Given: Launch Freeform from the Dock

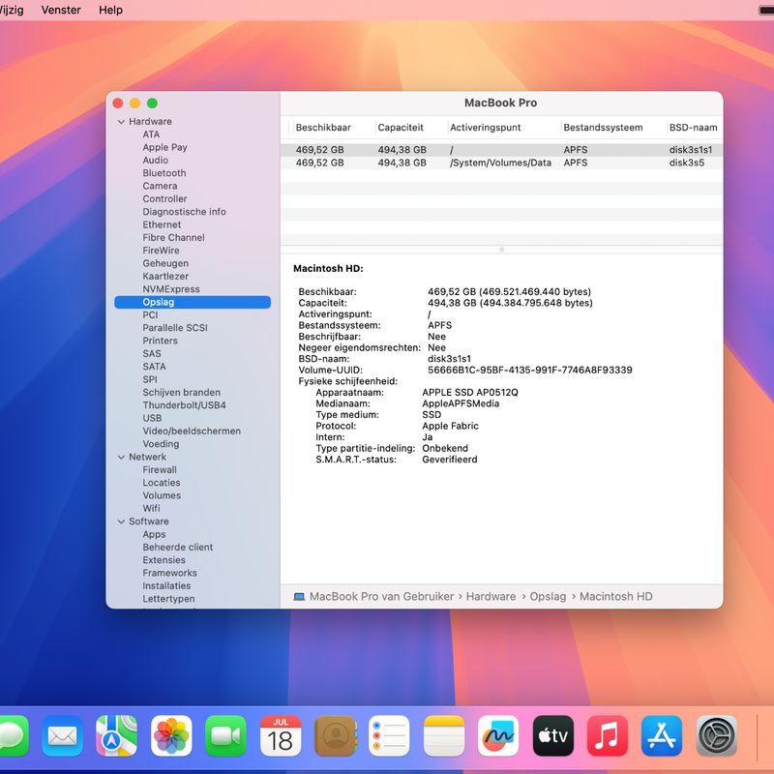Looking at the screenshot, I should (498, 735).
